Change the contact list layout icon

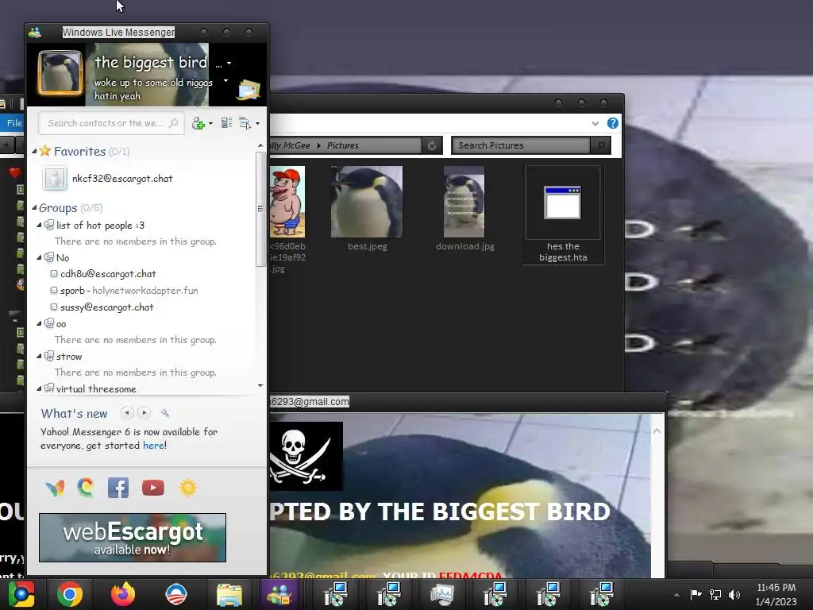tap(226, 123)
